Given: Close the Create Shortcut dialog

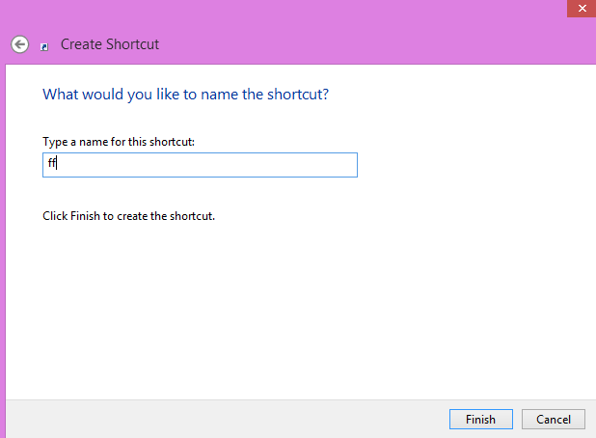Looking at the screenshot, I should pyautogui.click(x=582, y=9).
